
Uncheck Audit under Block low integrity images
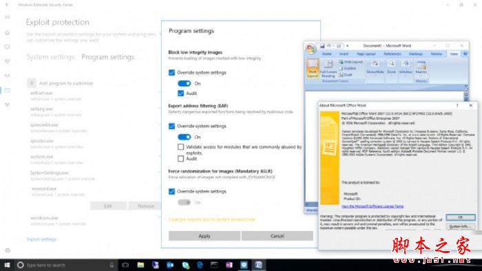point(180,93)
